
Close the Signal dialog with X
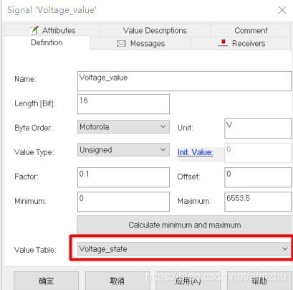(x=282, y=10)
